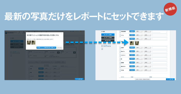Click ヒント link in left screenshot header

82,31
